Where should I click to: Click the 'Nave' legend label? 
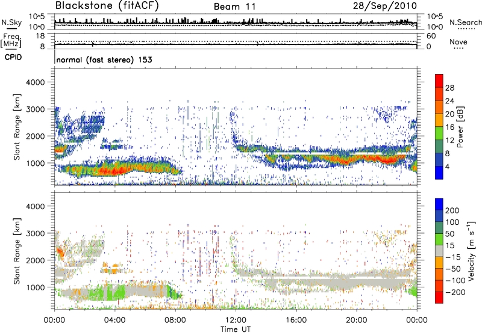459,42
